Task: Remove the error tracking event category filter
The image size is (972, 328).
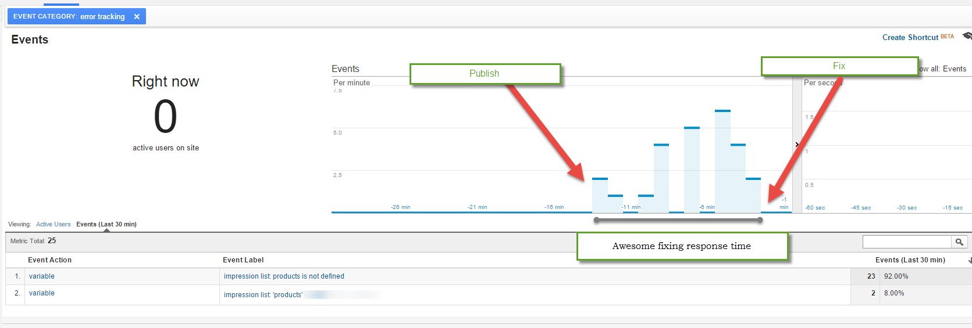Action: click(137, 17)
